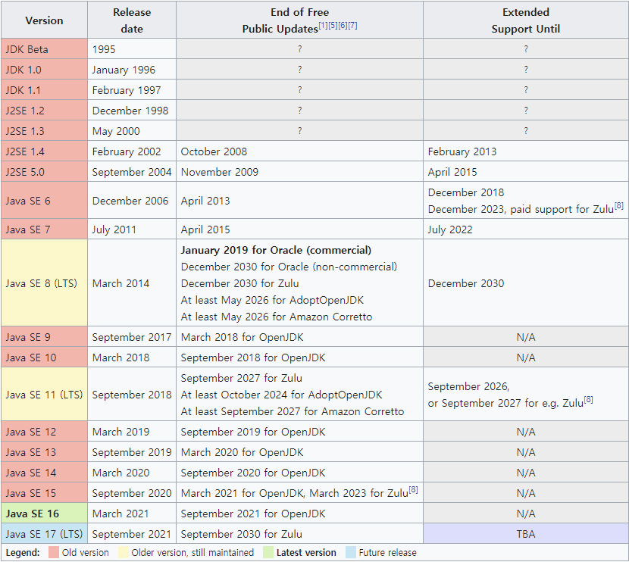Click the 'November 2009' end of updates cell
Viewport: 629px width, 562px height.
coord(299,172)
